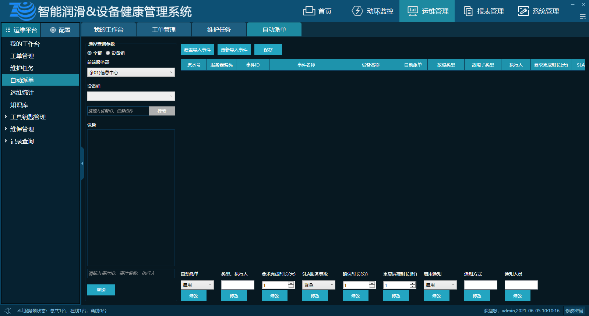
Task: Select the 设备组 radio button
Action: [x=108, y=53]
